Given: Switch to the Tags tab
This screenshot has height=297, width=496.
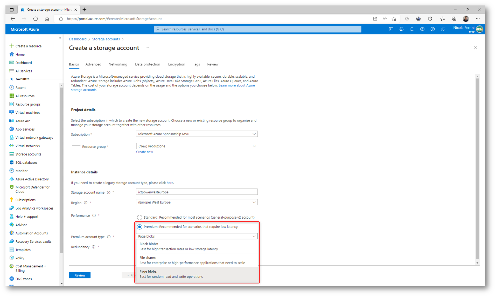Looking at the screenshot, I should pyautogui.click(x=196, y=64).
